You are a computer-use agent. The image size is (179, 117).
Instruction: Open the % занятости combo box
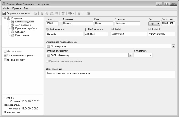[151, 55]
